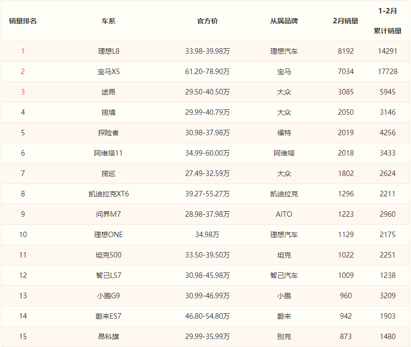411x347 pixels.
Task: Click the 小鹏G9 model name
Action: (108, 296)
